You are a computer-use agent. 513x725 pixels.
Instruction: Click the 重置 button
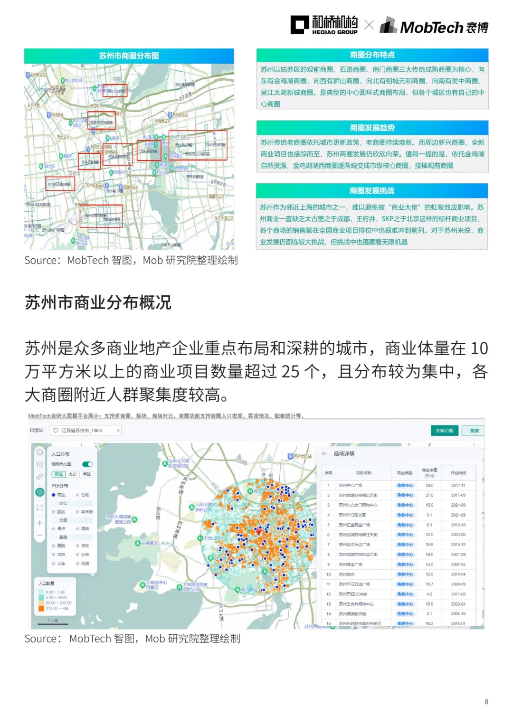tap(474, 431)
